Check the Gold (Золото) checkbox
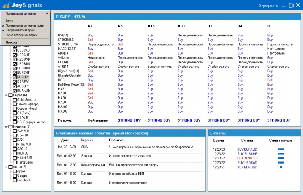The height and width of the screenshot is (195, 303). (15, 99)
